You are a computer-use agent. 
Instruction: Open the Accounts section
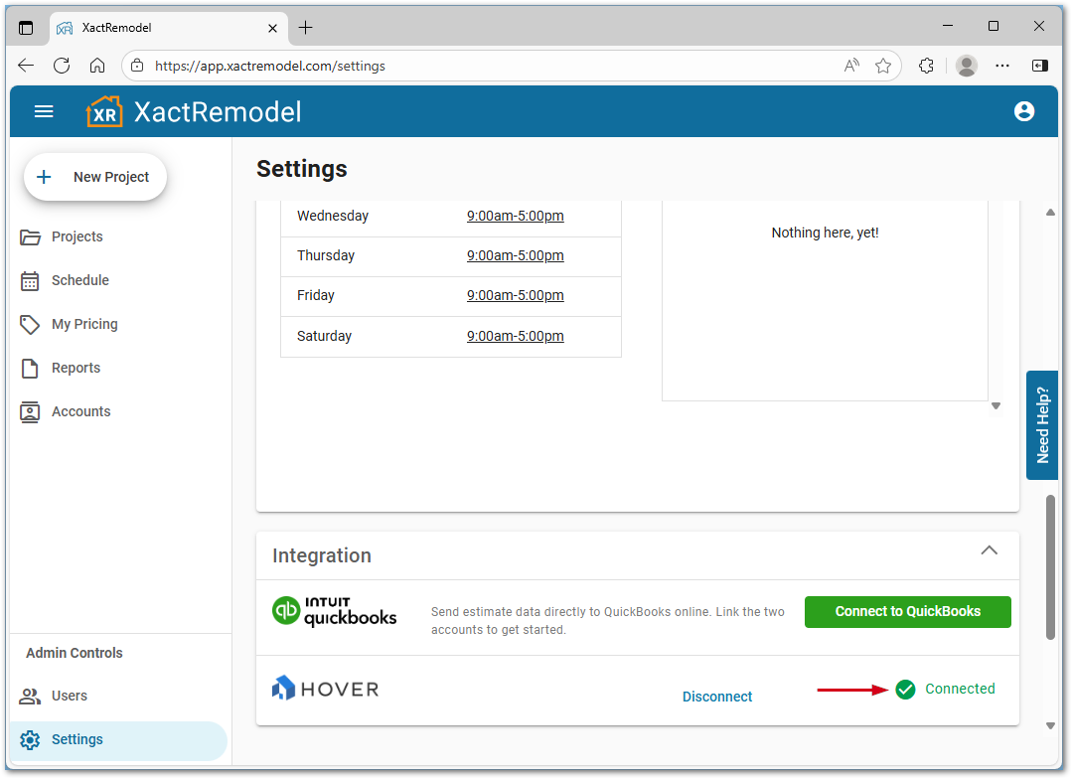point(80,411)
